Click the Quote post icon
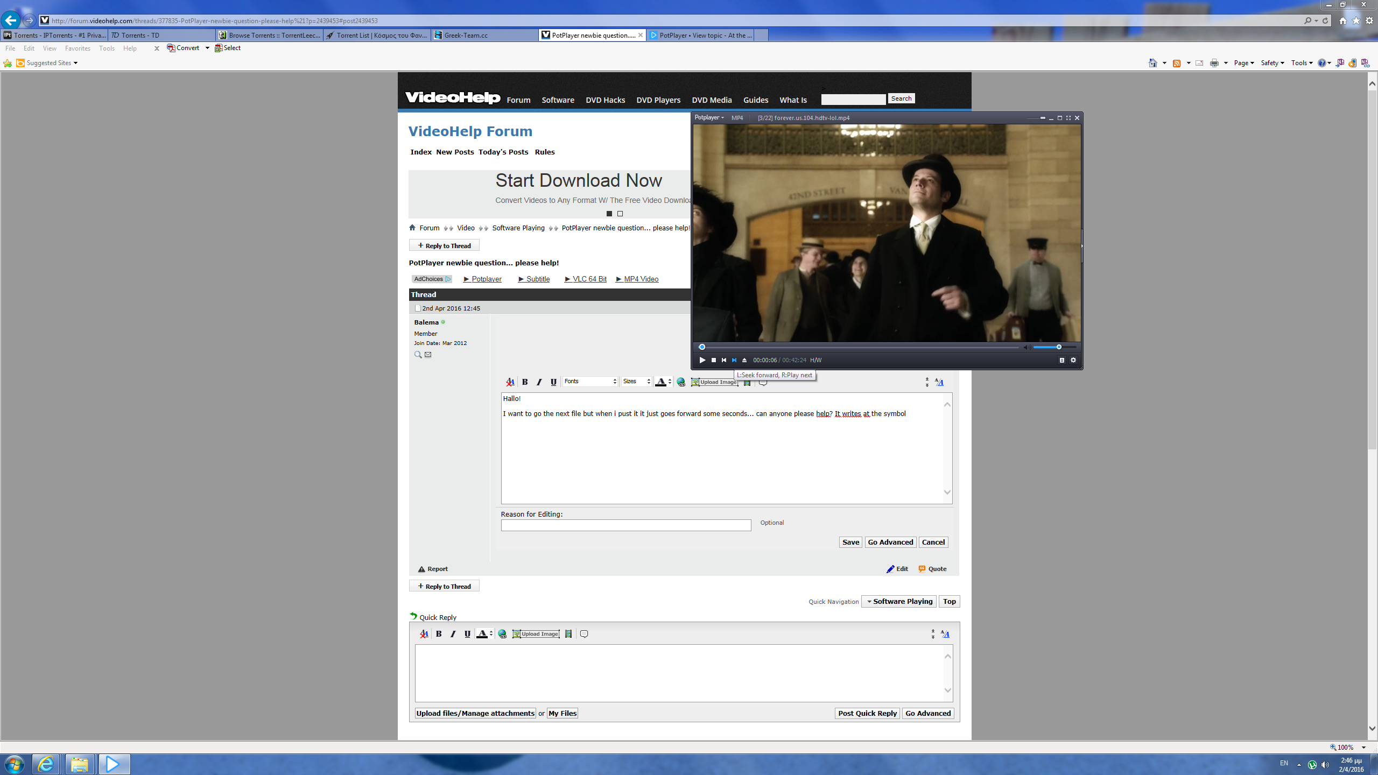This screenshot has width=1378, height=775. click(922, 569)
